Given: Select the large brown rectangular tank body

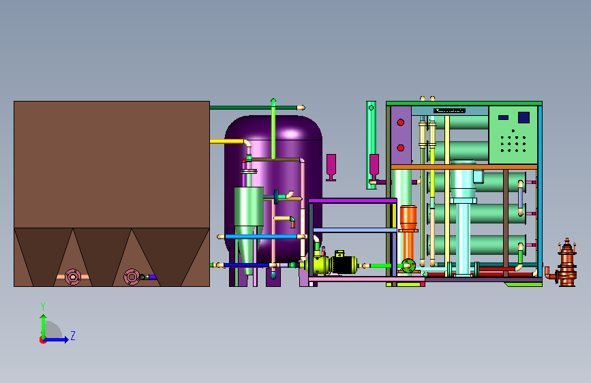Looking at the screenshot, I should 112,164.
